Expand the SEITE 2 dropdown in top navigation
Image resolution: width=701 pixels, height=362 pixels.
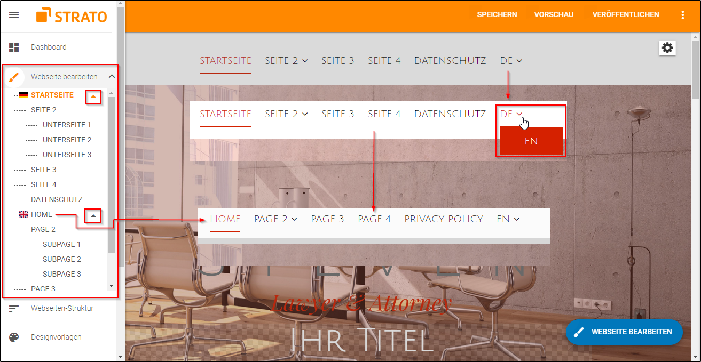tap(286, 61)
